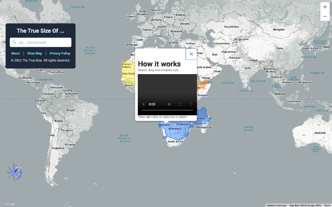332x207 pixels.
Task: Mute the tutorial video volume
Action: point(169,104)
